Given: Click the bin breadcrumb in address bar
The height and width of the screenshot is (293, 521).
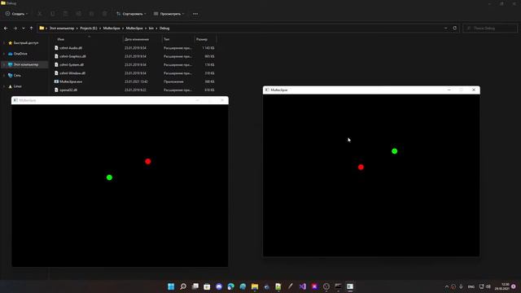Looking at the screenshot, I should (x=151, y=28).
